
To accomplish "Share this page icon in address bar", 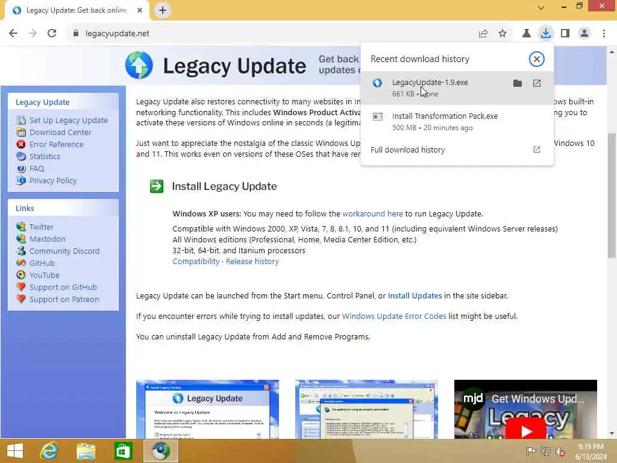I will click(x=483, y=34).
